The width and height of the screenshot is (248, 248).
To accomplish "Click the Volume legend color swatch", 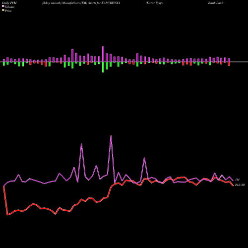I will click(x=3, y=6).
